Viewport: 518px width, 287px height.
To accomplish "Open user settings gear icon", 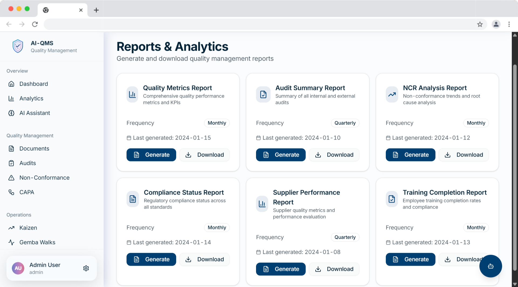I will (86, 268).
